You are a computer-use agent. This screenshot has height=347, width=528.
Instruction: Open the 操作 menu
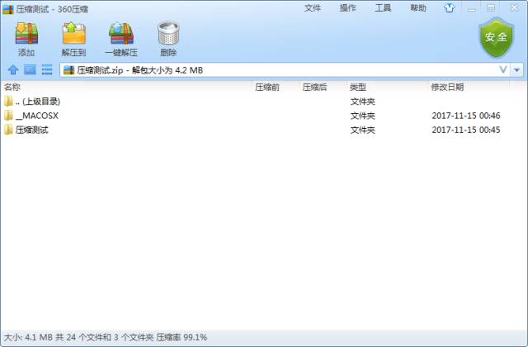tap(347, 7)
